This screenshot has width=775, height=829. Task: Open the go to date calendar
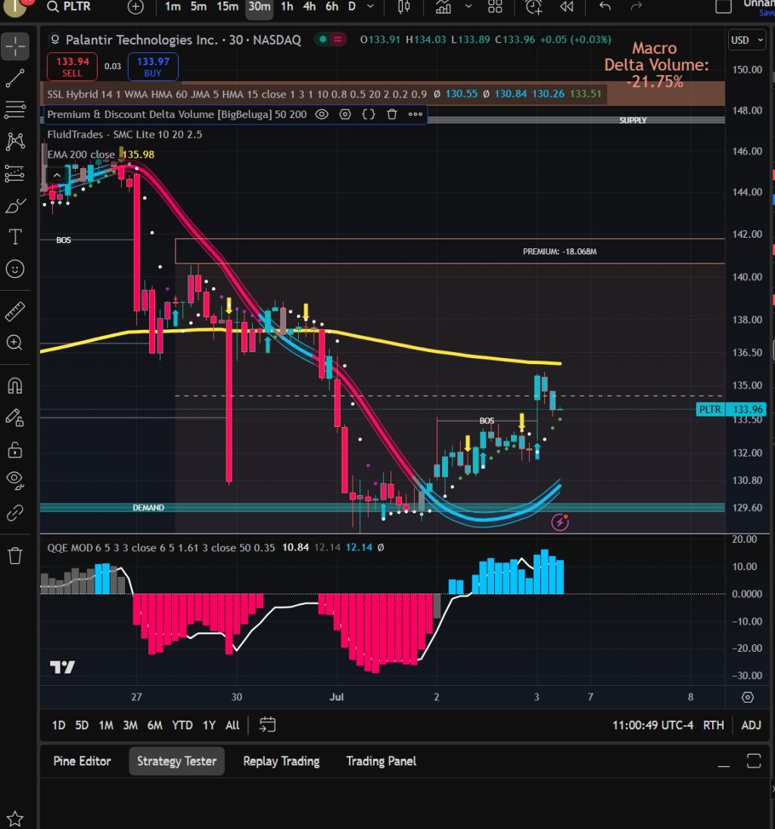[267, 725]
